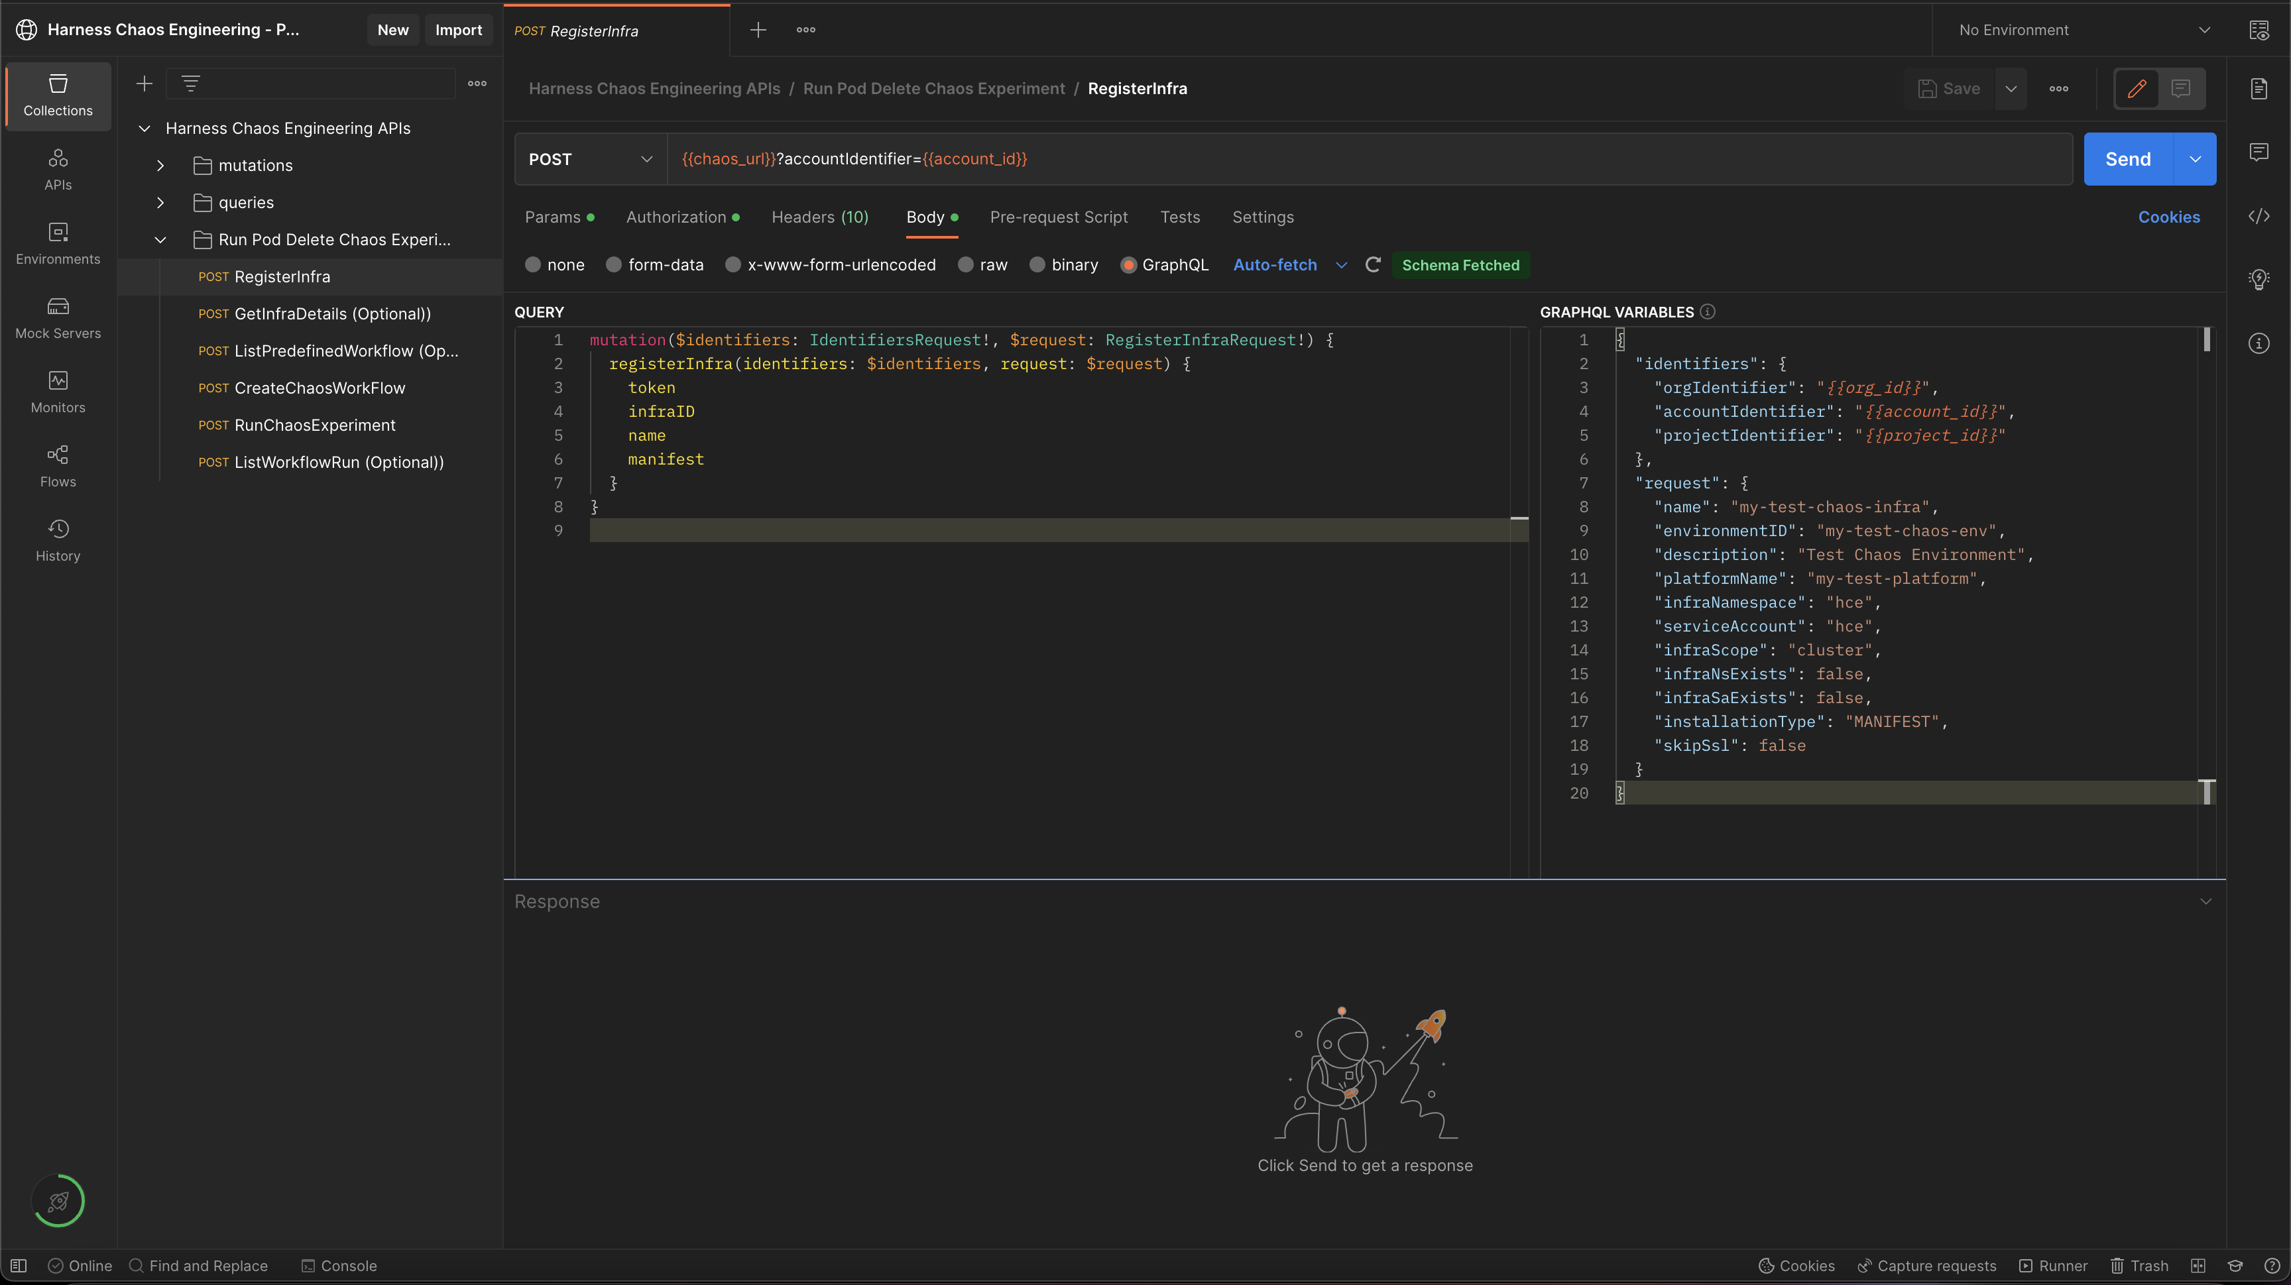Click the plus icon to create new collection
Viewport: 2291px width, 1285px height.
[x=144, y=84]
